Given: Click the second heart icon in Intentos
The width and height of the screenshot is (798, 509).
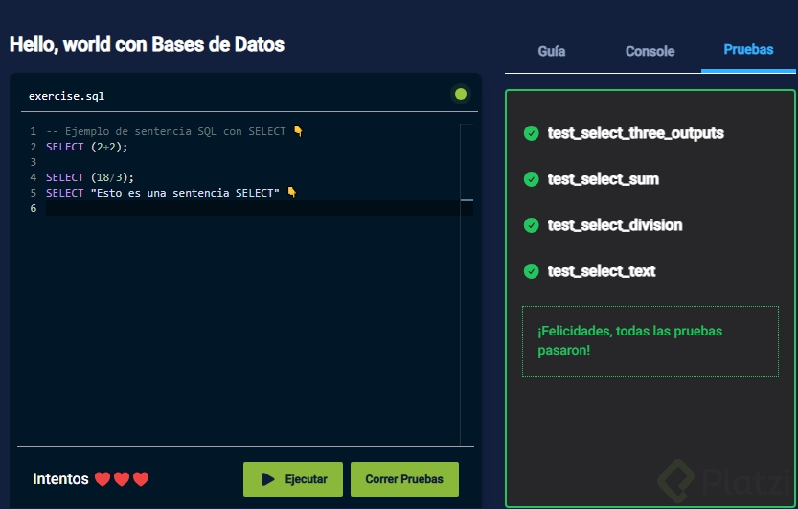Looking at the screenshot, I should (x=122, y=479).
